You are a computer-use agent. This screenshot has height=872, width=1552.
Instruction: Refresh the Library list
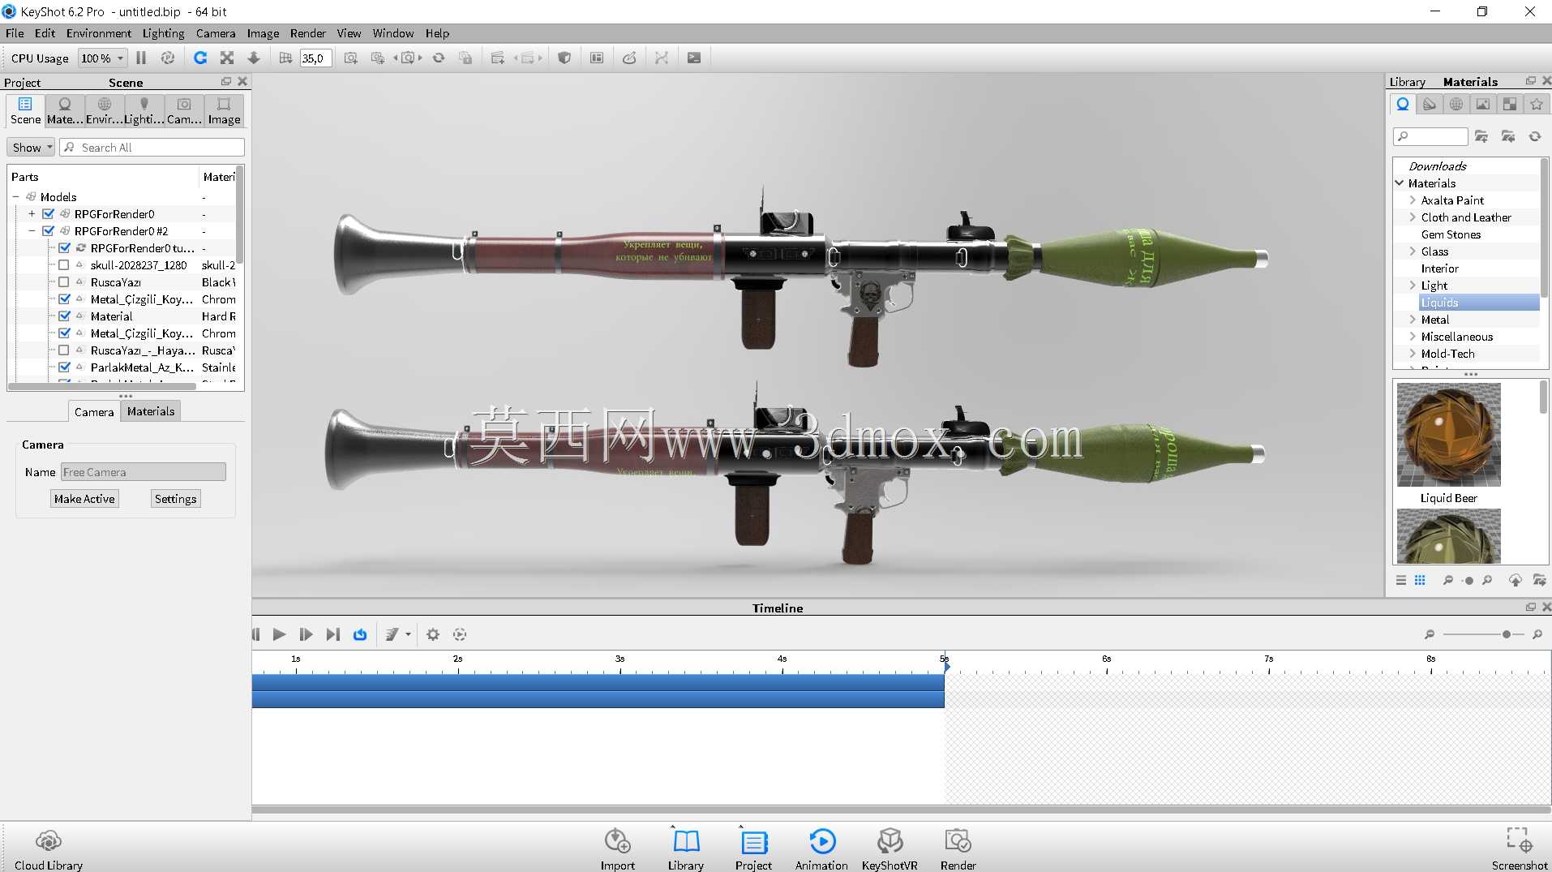coord(1535,136)
